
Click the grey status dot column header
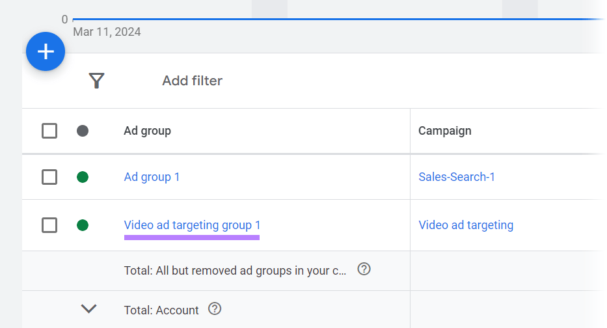83,131
